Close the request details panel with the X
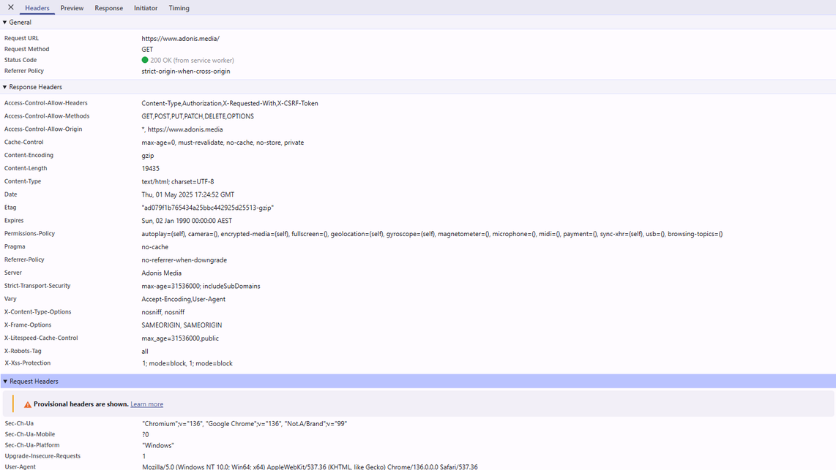 10,7
